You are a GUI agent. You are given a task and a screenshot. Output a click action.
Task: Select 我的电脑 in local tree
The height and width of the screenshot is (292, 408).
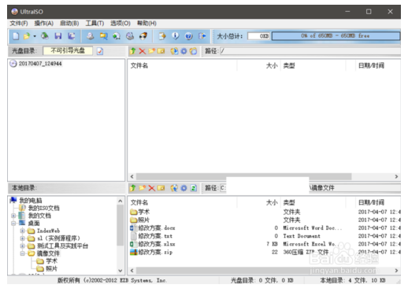[31, 201]
